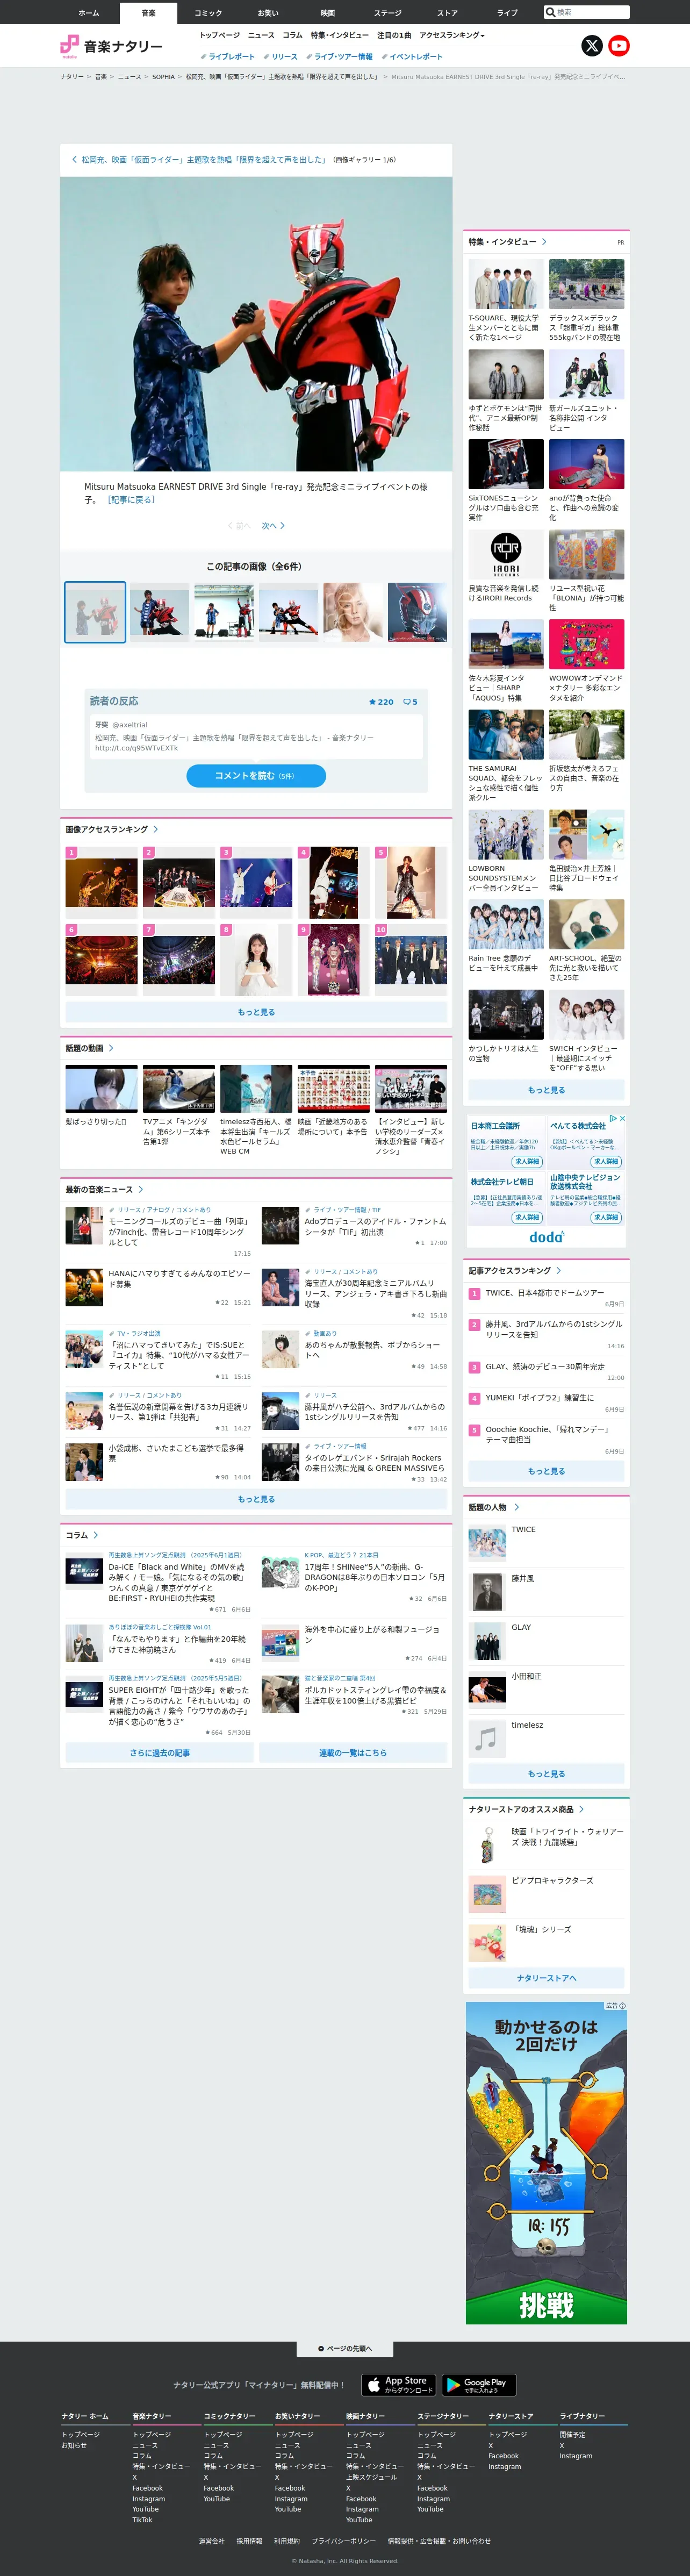This screenshot has height=2576, width=690.
Task: Expand ナタリーストアのオススメ商品 heading arrow
Action: click(582, 1809)
